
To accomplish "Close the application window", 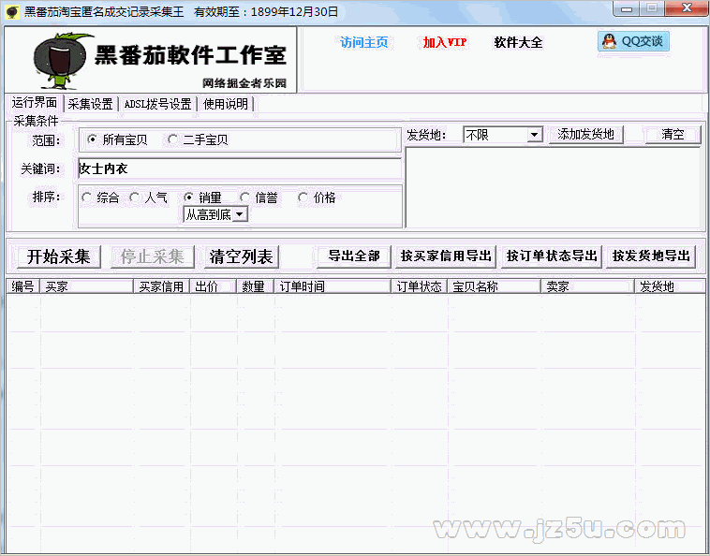I will [x=687, y=8].
